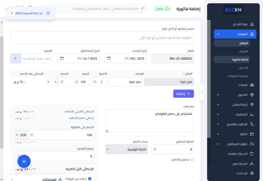
Task: Click the calendar icon beside تاريخ الإصدار
Action: [109, 58]
